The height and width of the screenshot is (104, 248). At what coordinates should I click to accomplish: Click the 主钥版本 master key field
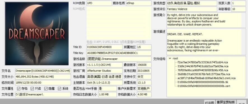(x=104, y=82)
